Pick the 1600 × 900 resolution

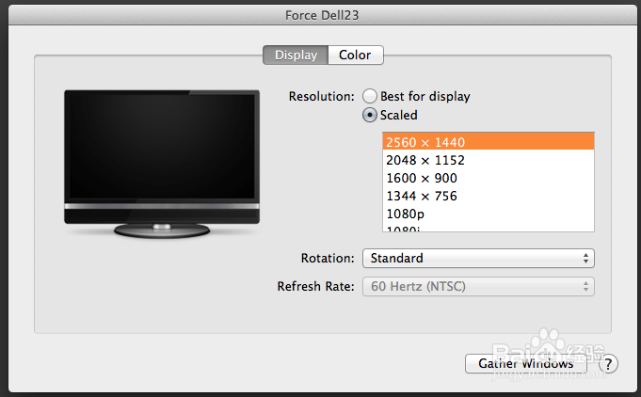pos(489,178)
